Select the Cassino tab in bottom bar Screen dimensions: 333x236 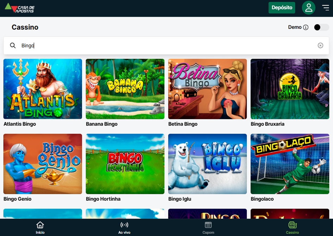[x=292, y=228]
